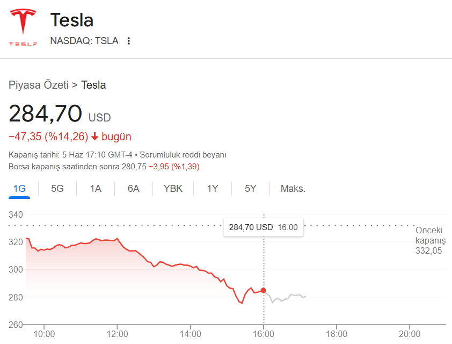This screenshot has height=344, width=452.
Task: Click the Tesla logo icon
Action: click(x=23, y=27)
